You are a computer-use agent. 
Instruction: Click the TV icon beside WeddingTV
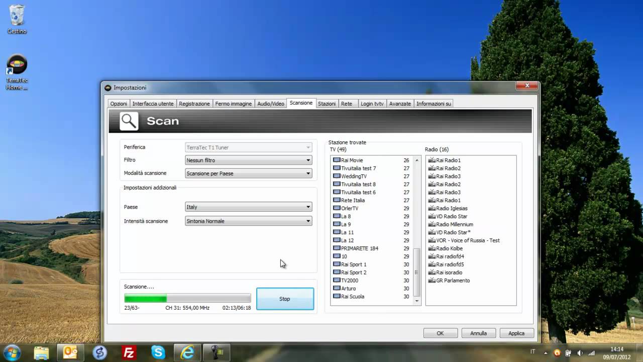(x=337, y=176)
